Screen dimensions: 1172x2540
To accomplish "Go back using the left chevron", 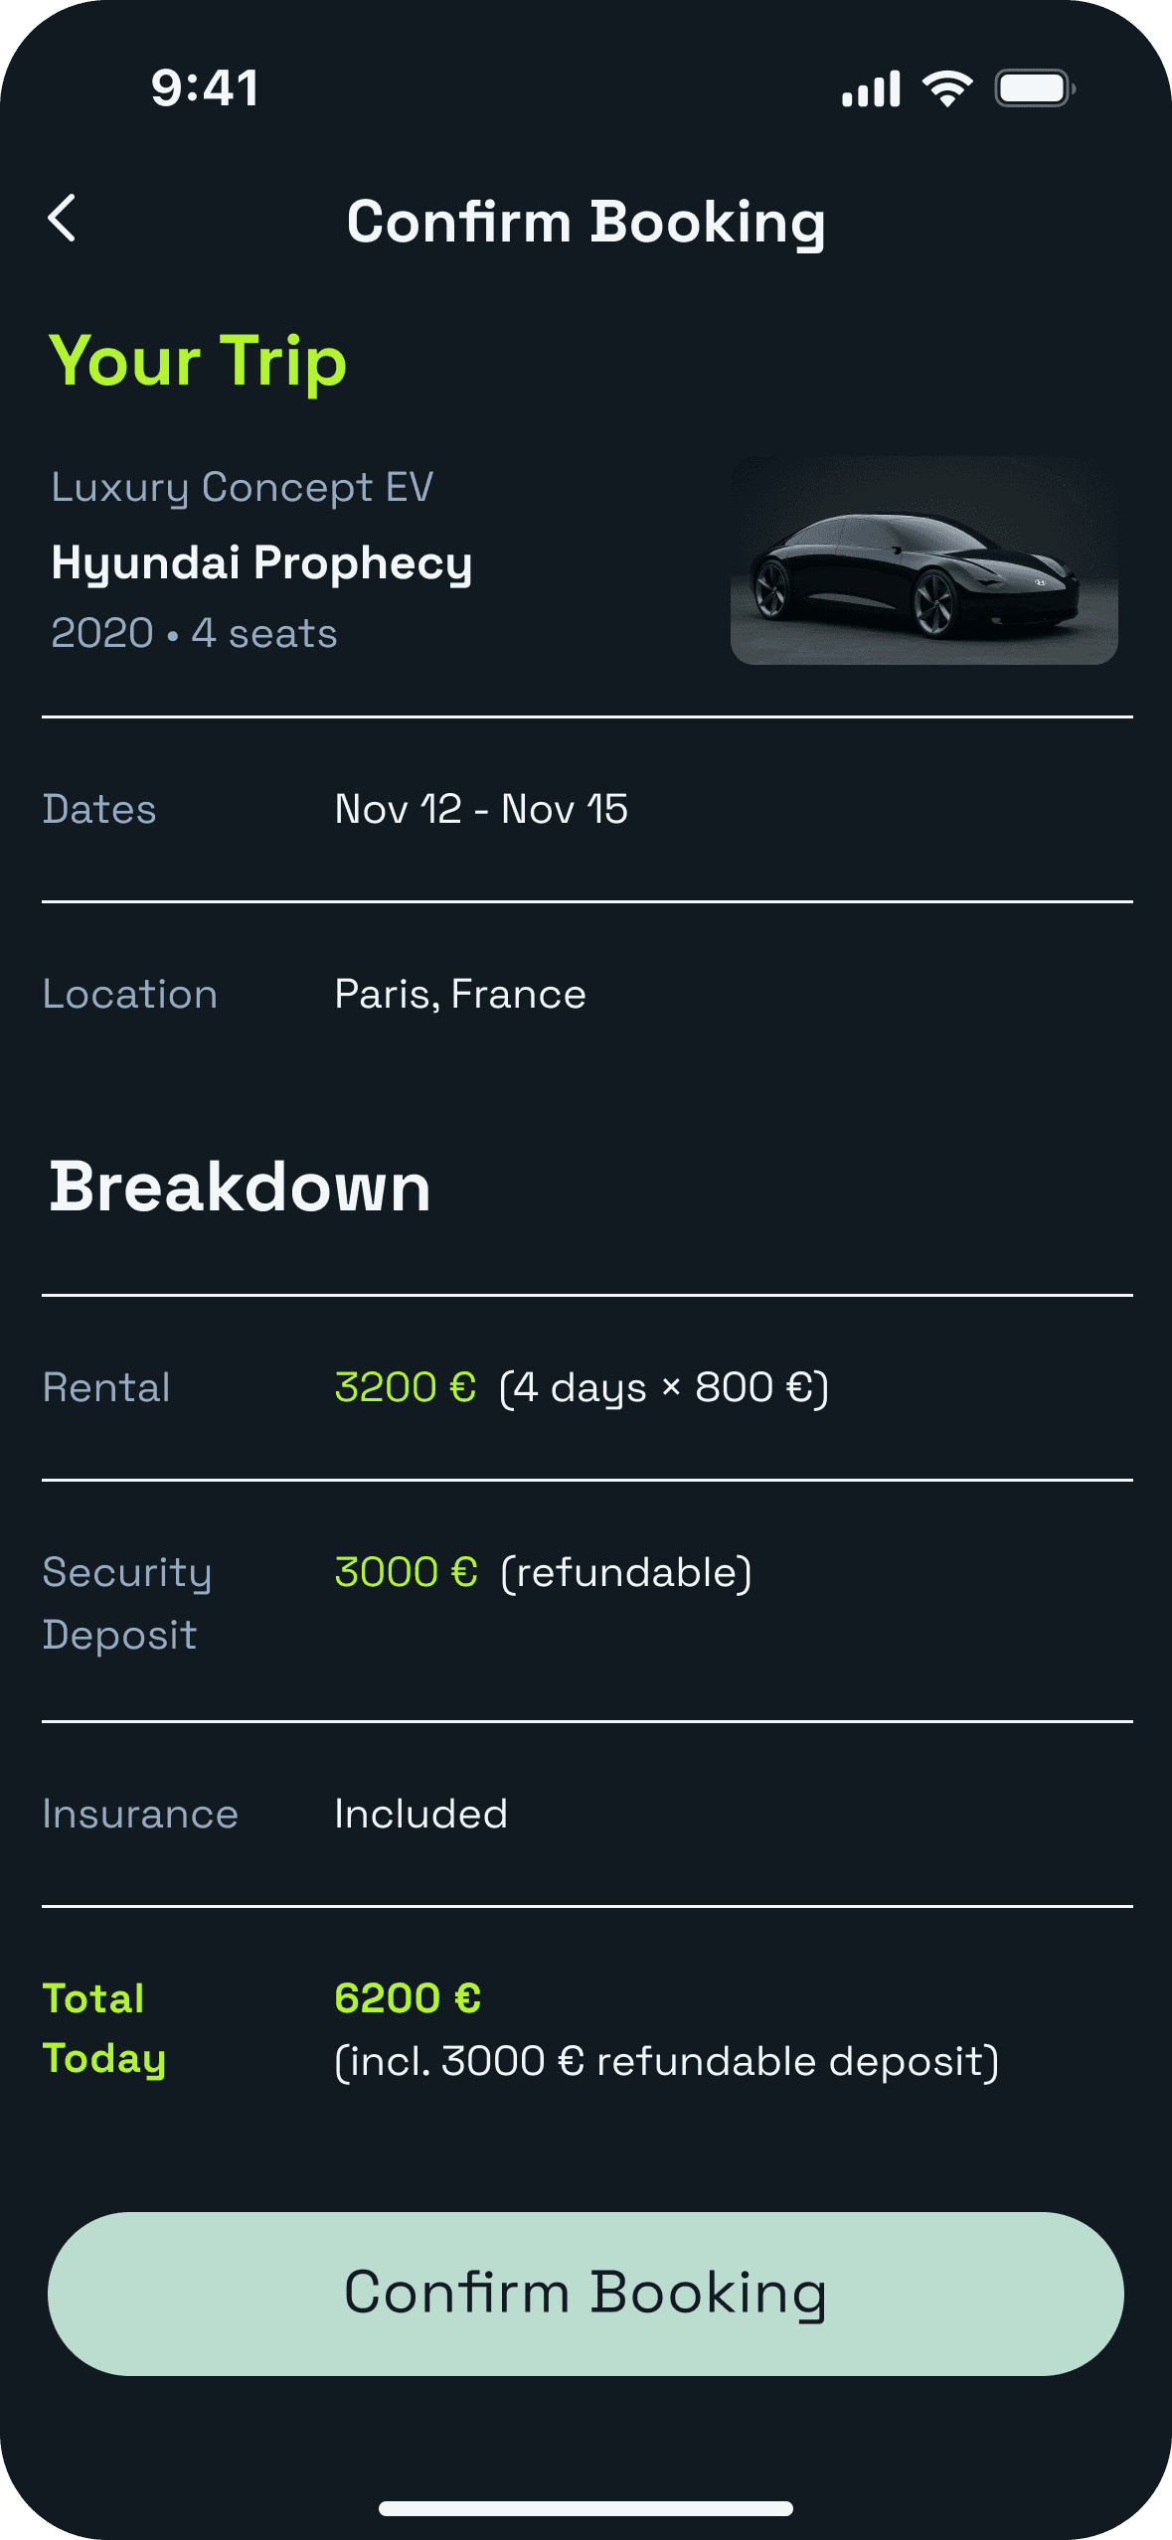I will [62, 218].
